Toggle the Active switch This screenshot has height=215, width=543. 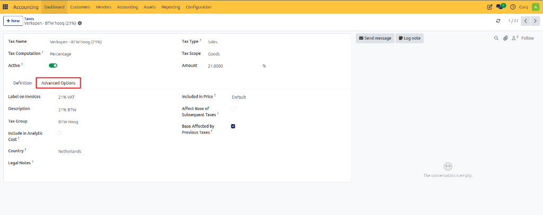[53, 65]
